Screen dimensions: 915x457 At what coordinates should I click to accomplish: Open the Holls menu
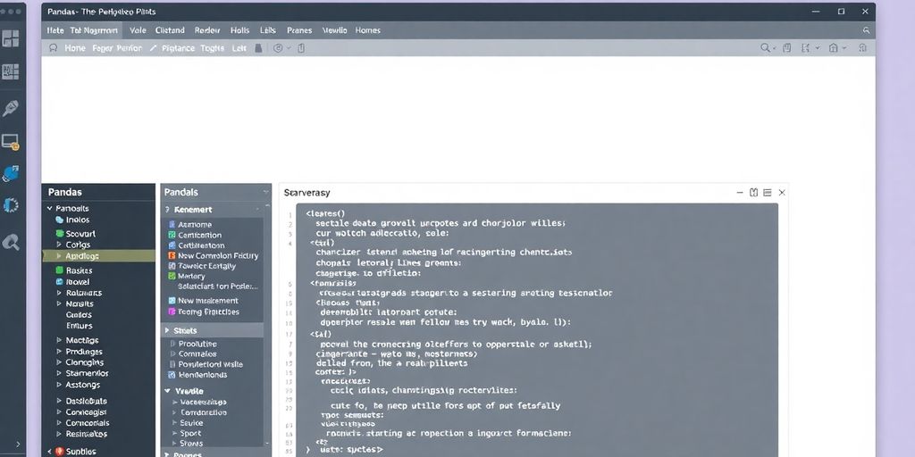pyautogui.click(x=239, y=30)
